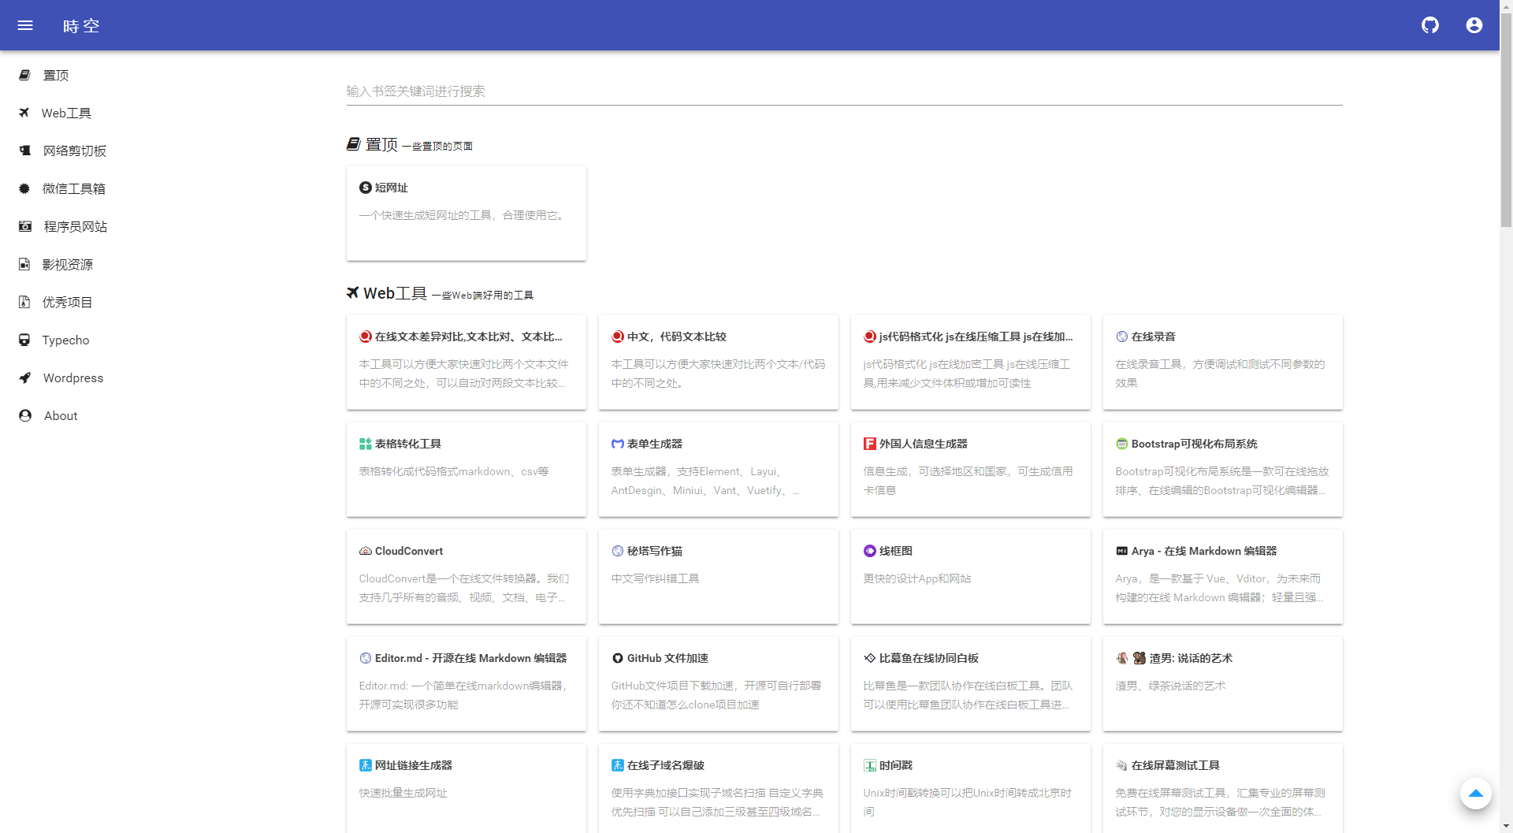Open Bootstrap可视化布局系统 card

click(x=1222, y=469)
